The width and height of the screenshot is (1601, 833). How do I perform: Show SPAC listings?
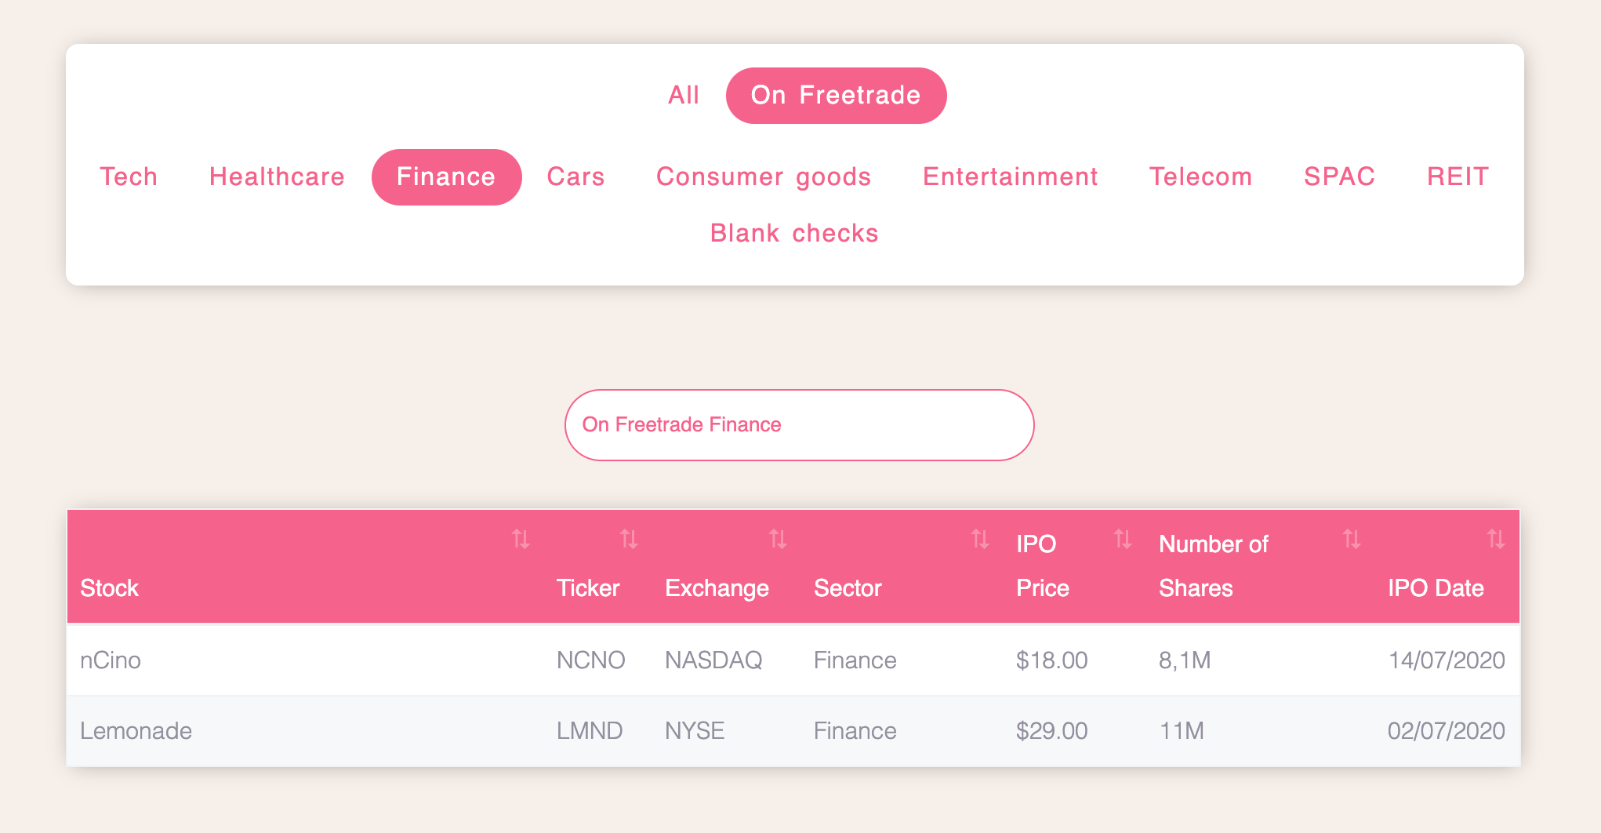click(x=1339, y=177)
